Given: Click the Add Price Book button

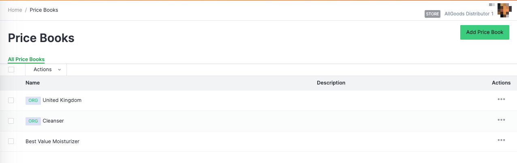Looking at the screenshot, I should (485, 32).
